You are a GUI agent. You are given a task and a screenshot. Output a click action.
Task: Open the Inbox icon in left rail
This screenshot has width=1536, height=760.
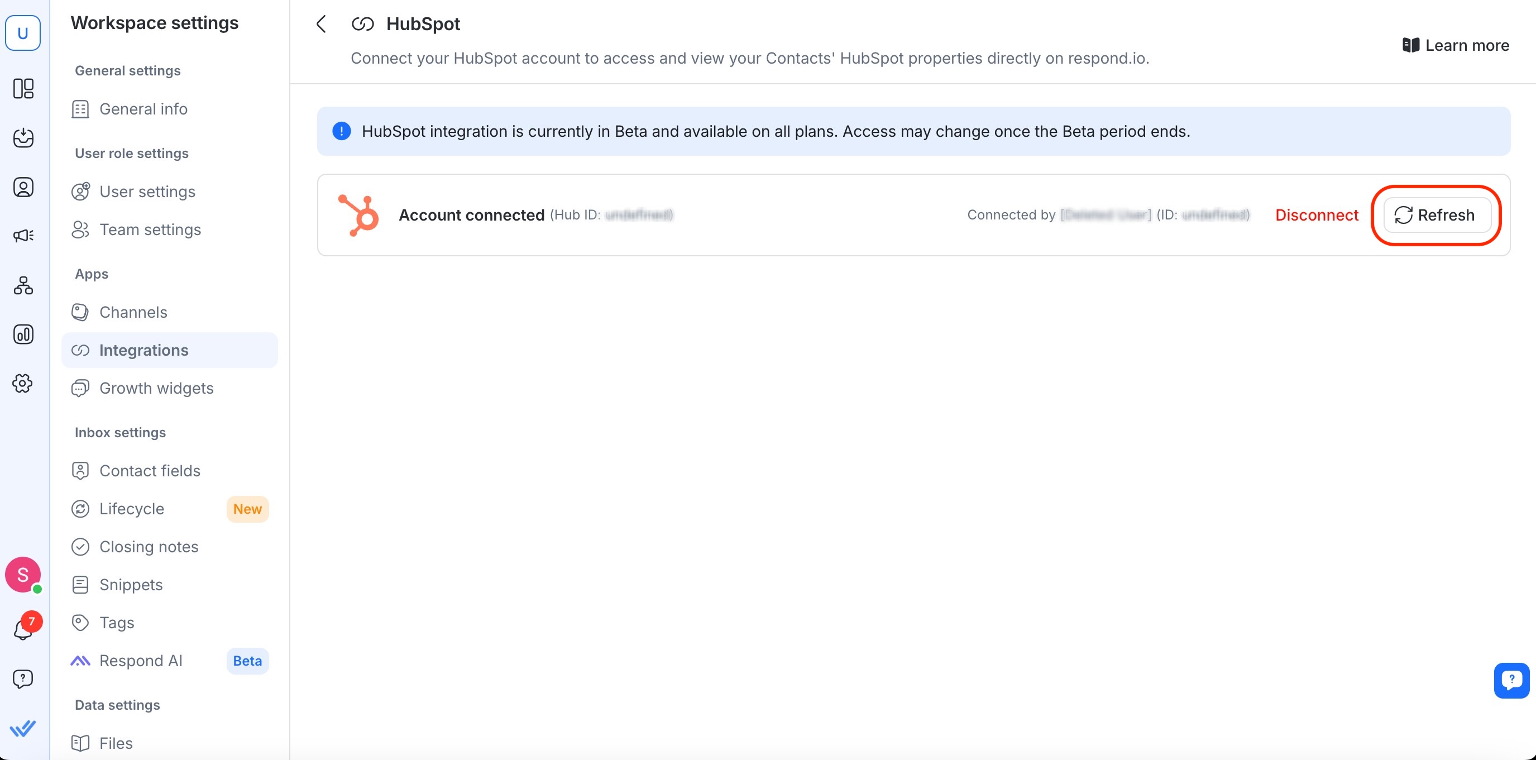pyautogui.click(x=23, y=138)
